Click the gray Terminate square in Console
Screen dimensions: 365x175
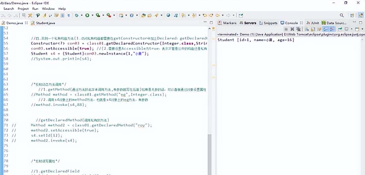(286, 29)
